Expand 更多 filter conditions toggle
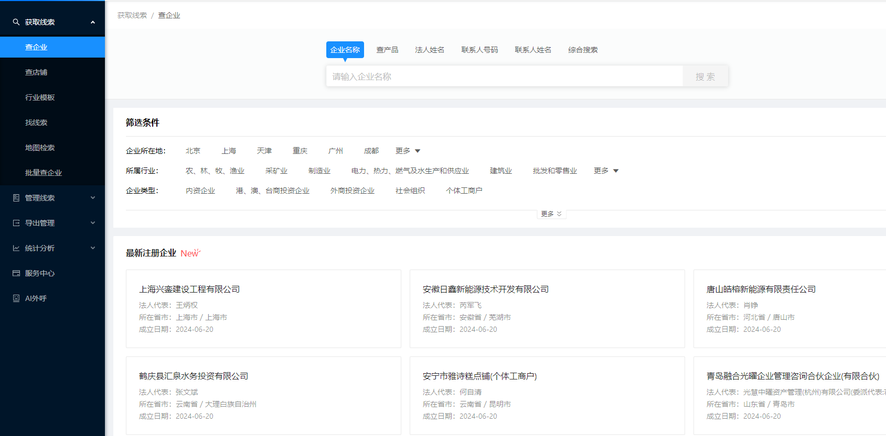The height and width of the screenshot is (436, 886). [551, 214]
